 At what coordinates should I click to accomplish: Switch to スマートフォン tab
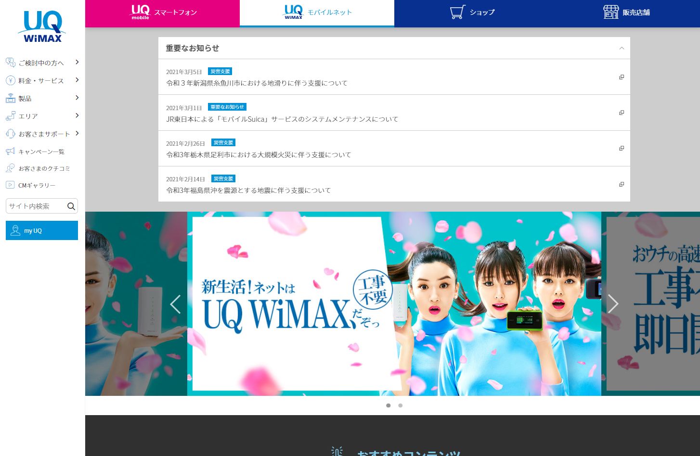[162, 13]
